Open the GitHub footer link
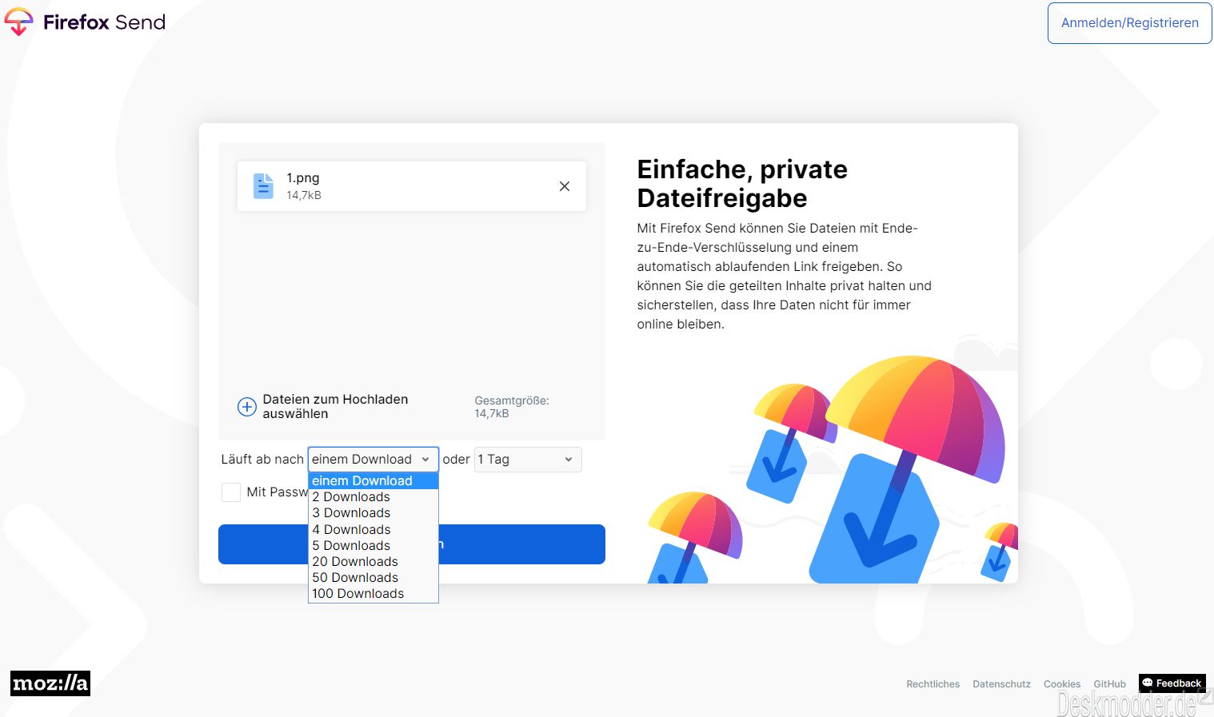The image size is (1214, 717). coord(1109,684)
